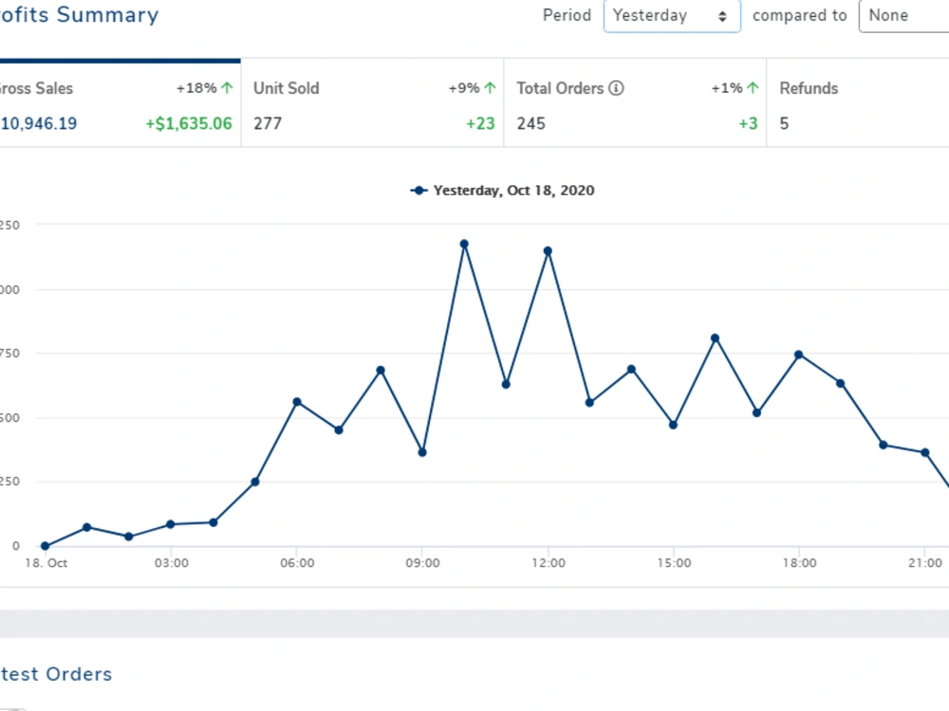This screenshot has height=711, width=949.
Task: Open the Period dropdown showing Yesterday
Action: point(672,16)
